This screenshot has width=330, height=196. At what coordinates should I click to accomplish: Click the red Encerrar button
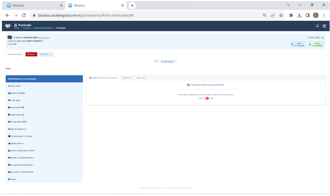(x=31, y=54)
